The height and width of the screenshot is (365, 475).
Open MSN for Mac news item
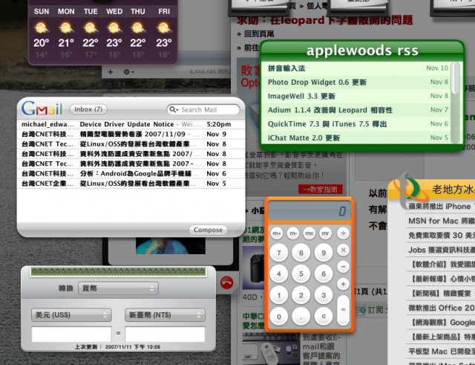[441, 221]
